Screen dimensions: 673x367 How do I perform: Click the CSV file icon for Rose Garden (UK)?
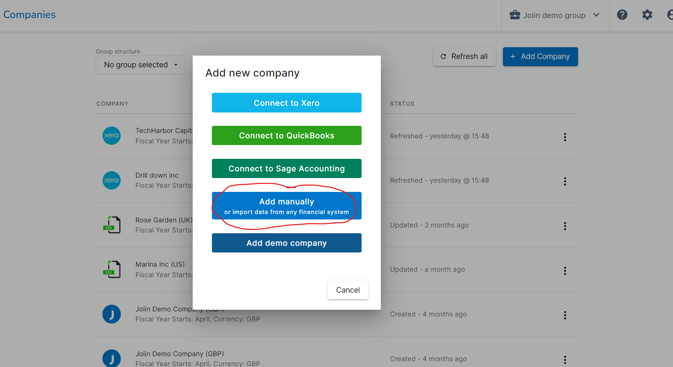112,225
